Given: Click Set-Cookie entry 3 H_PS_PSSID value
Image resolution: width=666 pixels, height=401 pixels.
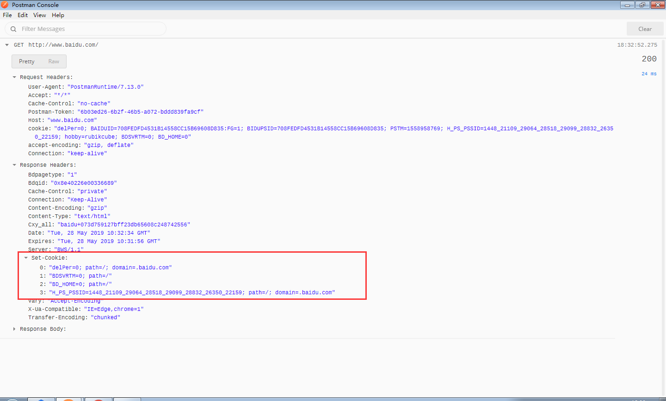Looking at the screenshot, I should (x=192, y=292).
